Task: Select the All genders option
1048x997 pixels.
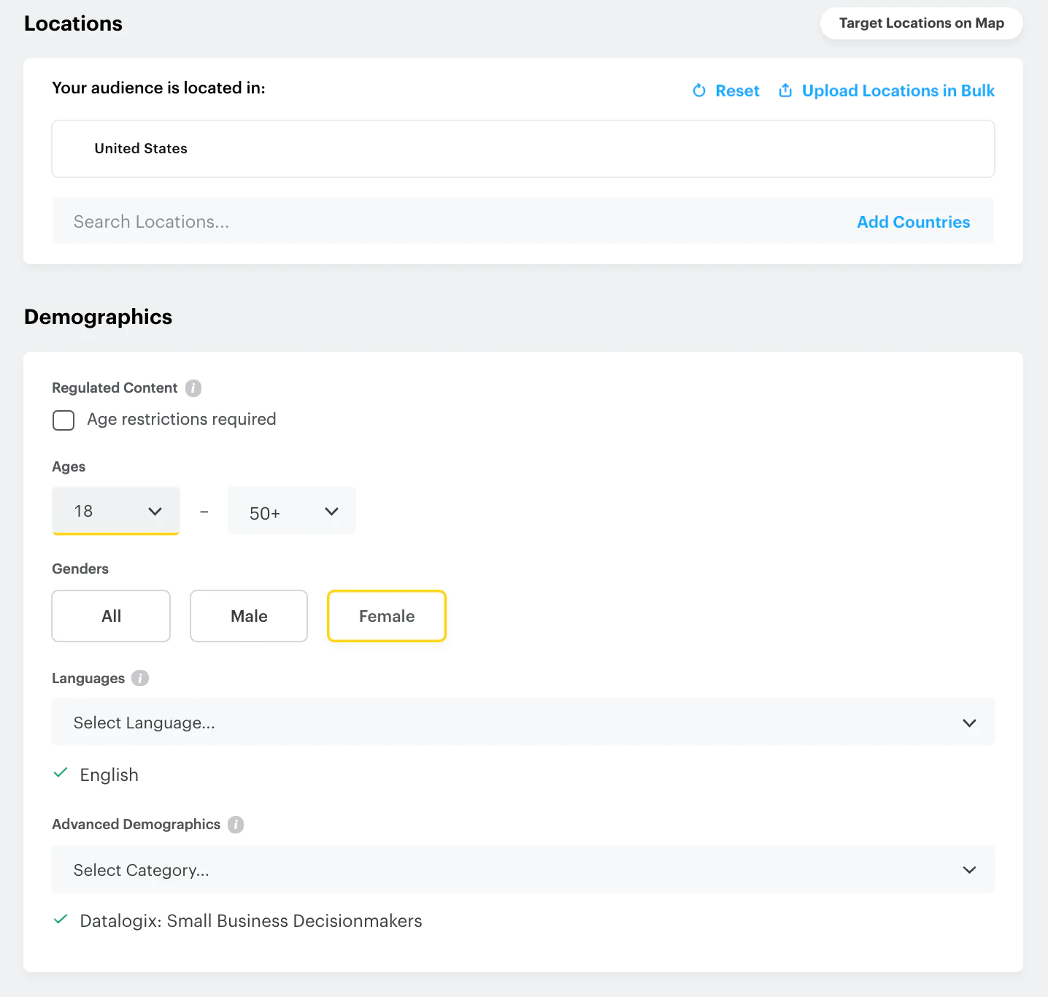Action: click(111, 616)
